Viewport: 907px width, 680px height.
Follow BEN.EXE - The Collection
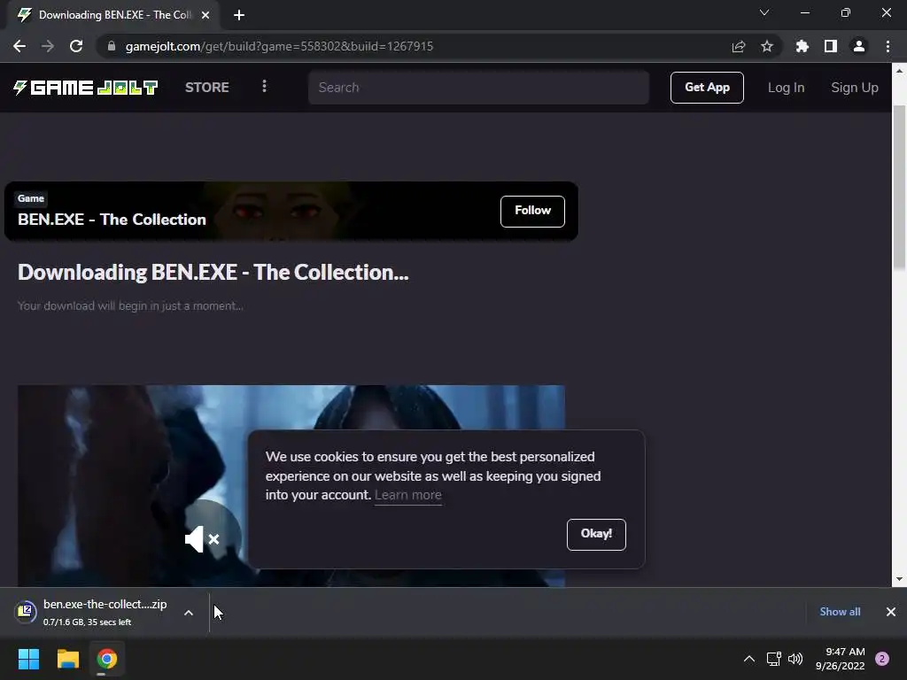tap(532, 211)
